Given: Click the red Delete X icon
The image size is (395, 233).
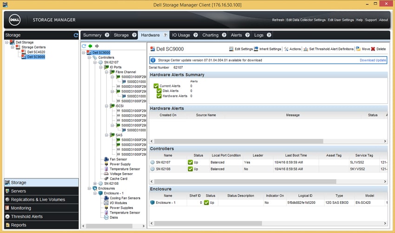Looking at the screenshot, I should click(373, 49).
